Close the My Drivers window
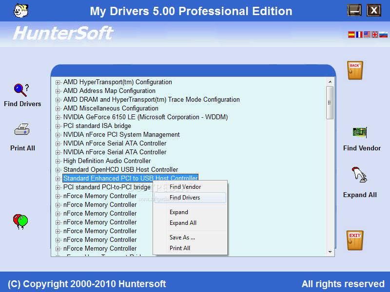The width and height of the screenshot is (390, 292). click(x=373, y=10)
